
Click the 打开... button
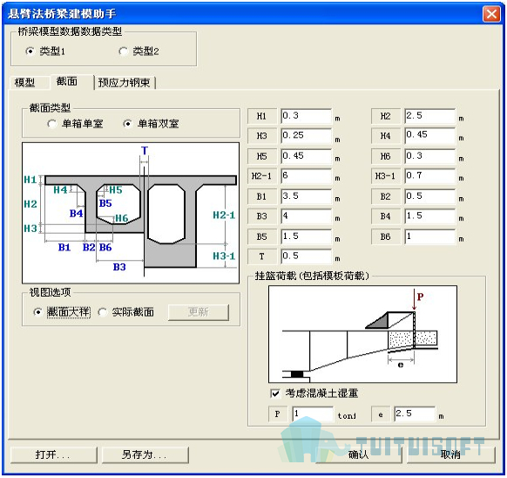[x=54, y=455]
